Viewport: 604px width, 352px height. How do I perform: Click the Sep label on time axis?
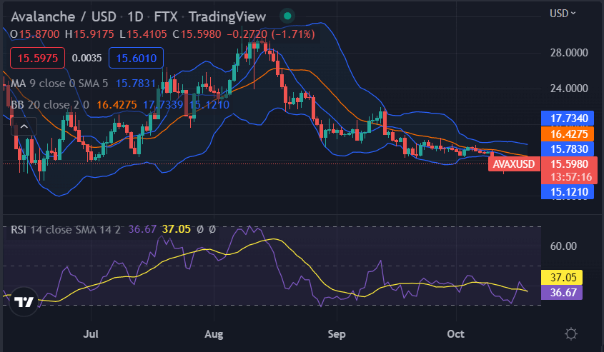[337, 334]
